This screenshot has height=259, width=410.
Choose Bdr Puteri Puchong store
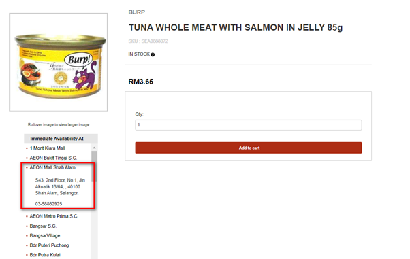pyautogui.click(x=50, y=245)
